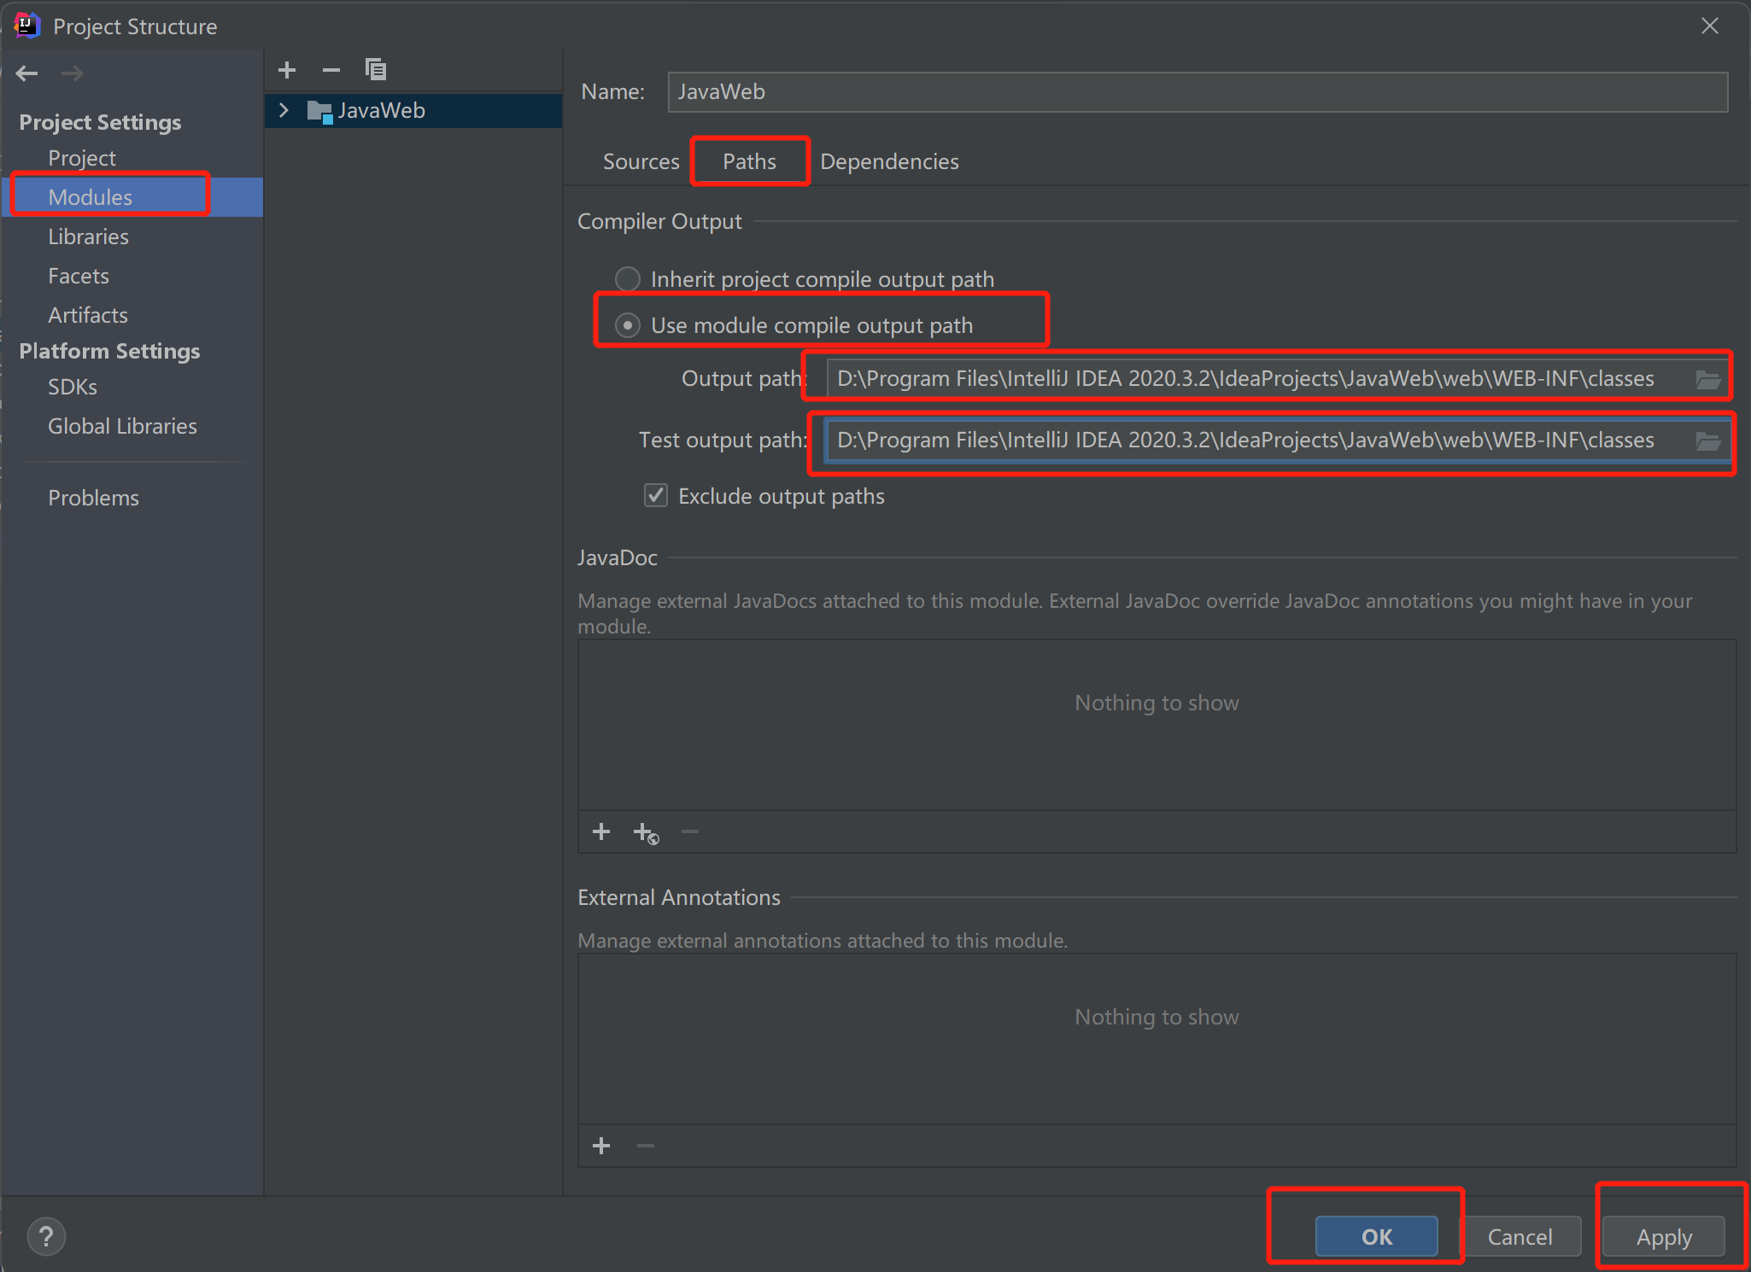Click the Cancel button
Screen dimensions: 1751x1272
1520,1236
